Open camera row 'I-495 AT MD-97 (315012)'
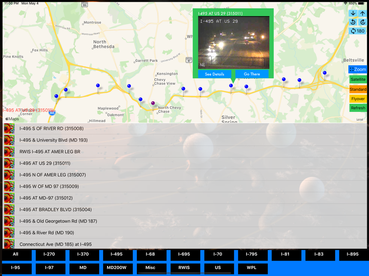Screen dimensions: 369x276 [185, 198]
